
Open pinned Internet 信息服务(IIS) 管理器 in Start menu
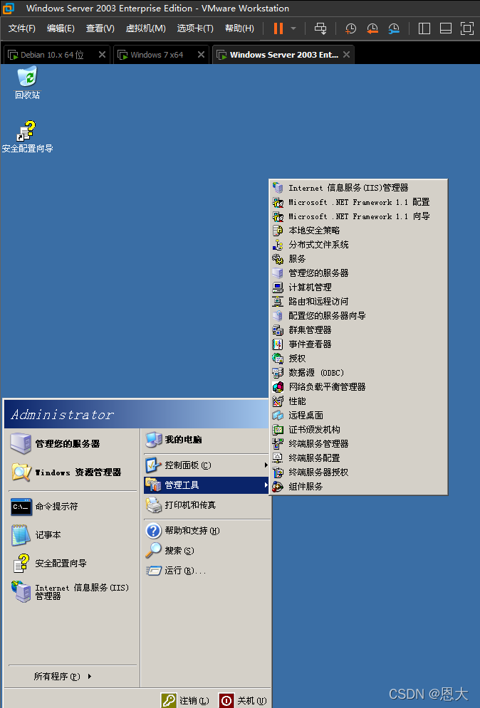73,591
